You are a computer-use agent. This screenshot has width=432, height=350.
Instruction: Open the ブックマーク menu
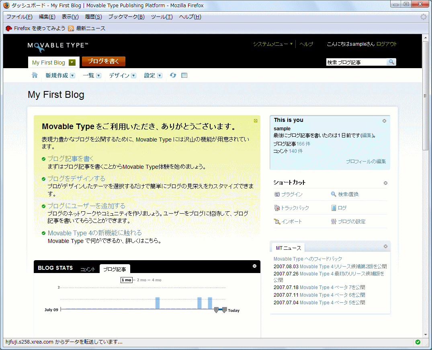(127, 17)
